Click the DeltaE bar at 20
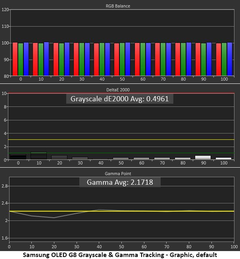This screenshot has width=240, height=259. tap(60, 157)
